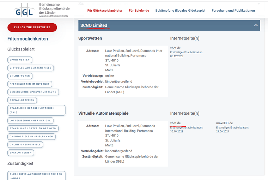The image size is (268, 180).
Task: Enable Staatliche Klassenlotterien (GKL) filter
Action: click(36, 110)
